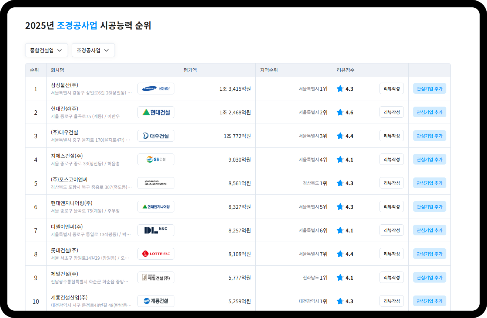Click 리뷰작성 in the 롯데건설 row
The image size is (487, 318).
[x=392, y=254]
